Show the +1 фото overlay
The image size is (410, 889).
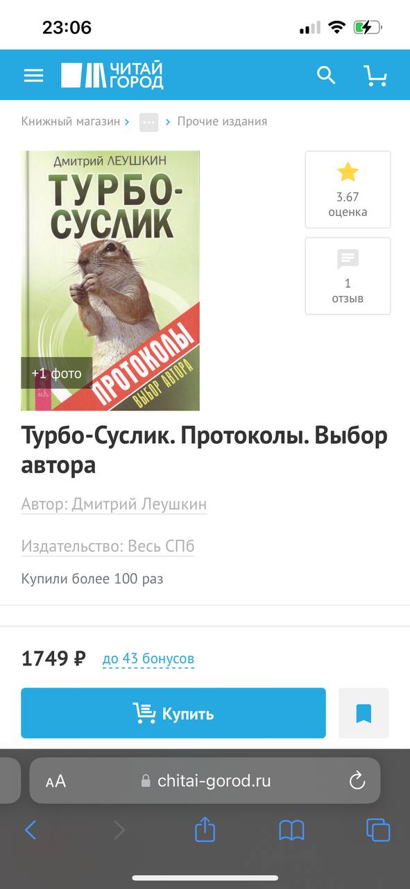pyautogui.click(x=56, y=374)
